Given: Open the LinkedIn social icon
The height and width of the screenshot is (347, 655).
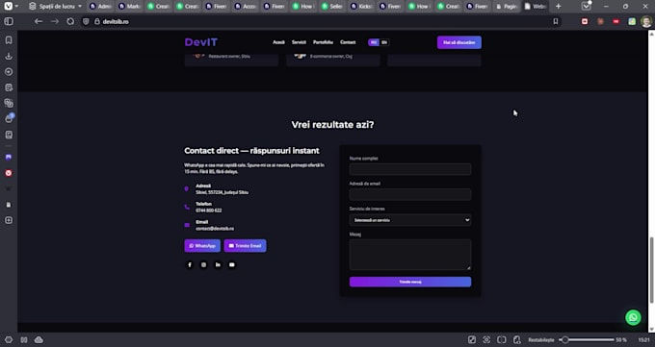Looking at the screenshot, I should click(x=218, y=265).
